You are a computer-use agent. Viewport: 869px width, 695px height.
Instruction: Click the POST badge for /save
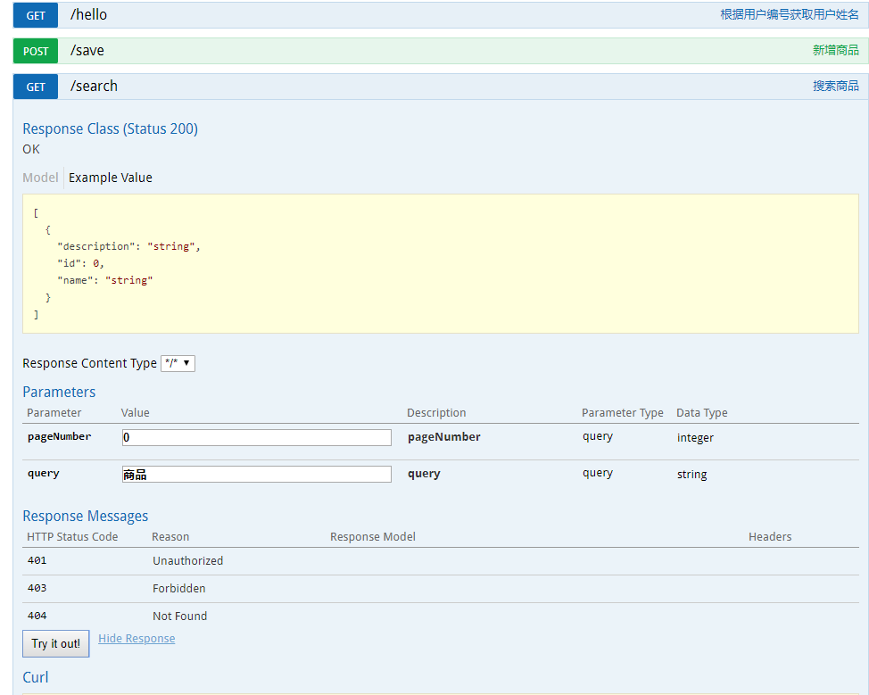[36, 51]
